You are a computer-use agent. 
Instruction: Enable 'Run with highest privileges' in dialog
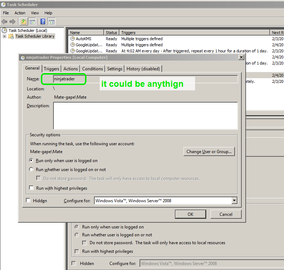(x=31, y=188)
